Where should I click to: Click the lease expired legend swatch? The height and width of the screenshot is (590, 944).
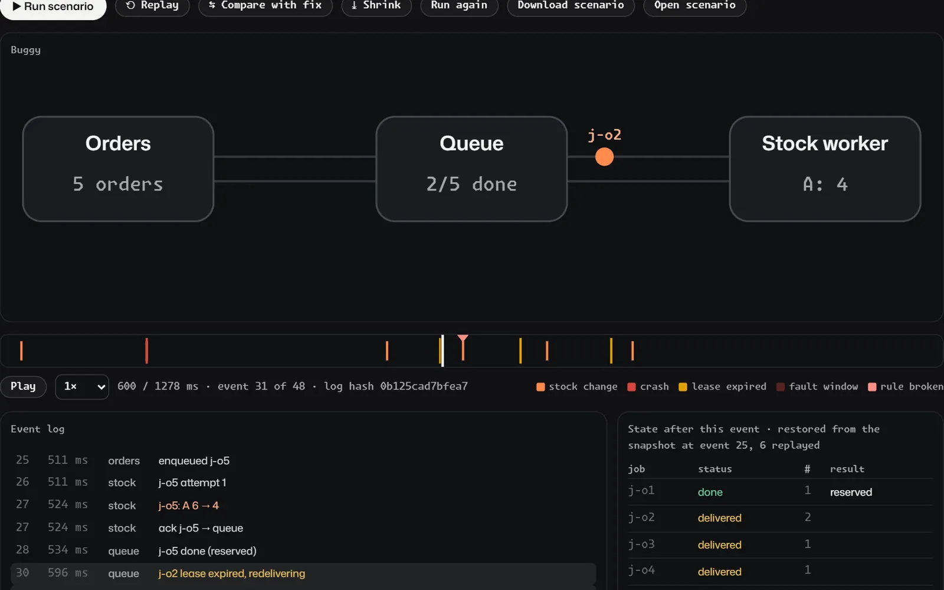[x=683, y=387]
